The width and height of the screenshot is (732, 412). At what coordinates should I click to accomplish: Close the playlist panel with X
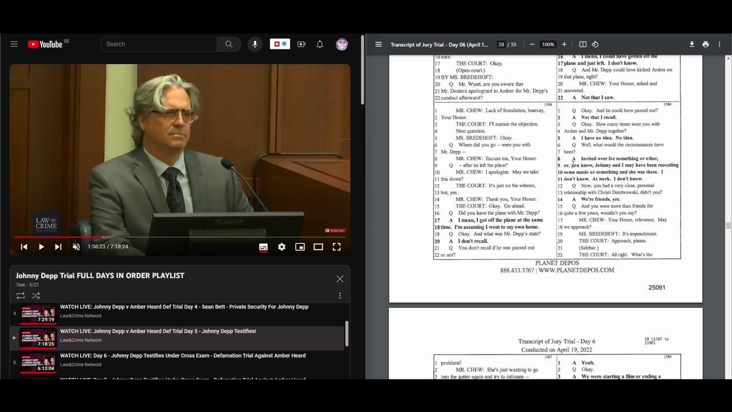coord(340,279)
